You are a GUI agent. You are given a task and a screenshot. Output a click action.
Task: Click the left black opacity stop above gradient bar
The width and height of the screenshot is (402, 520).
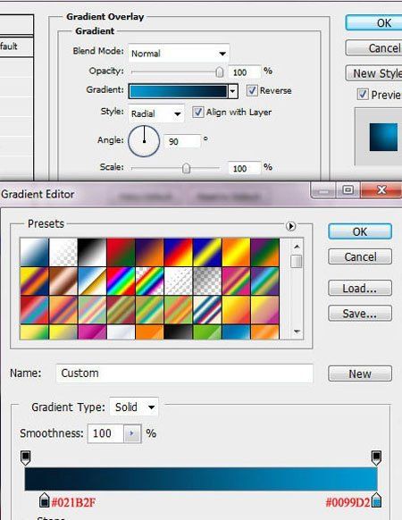point(26,457)
